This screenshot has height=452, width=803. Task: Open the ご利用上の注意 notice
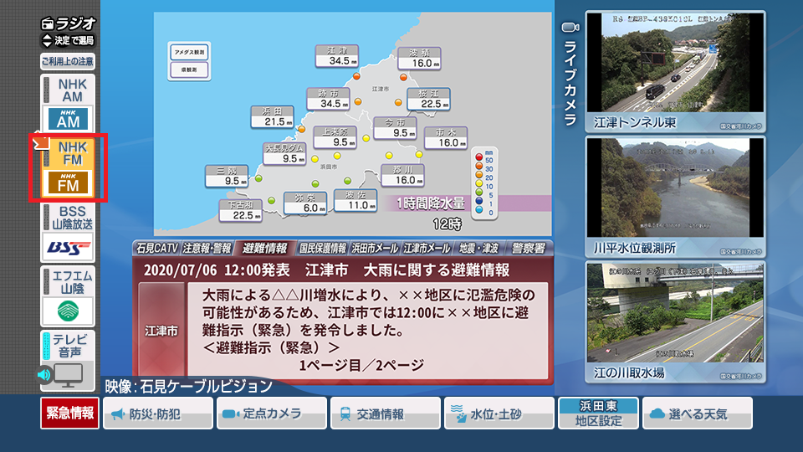pyautogui.click(x=68, y=61)
